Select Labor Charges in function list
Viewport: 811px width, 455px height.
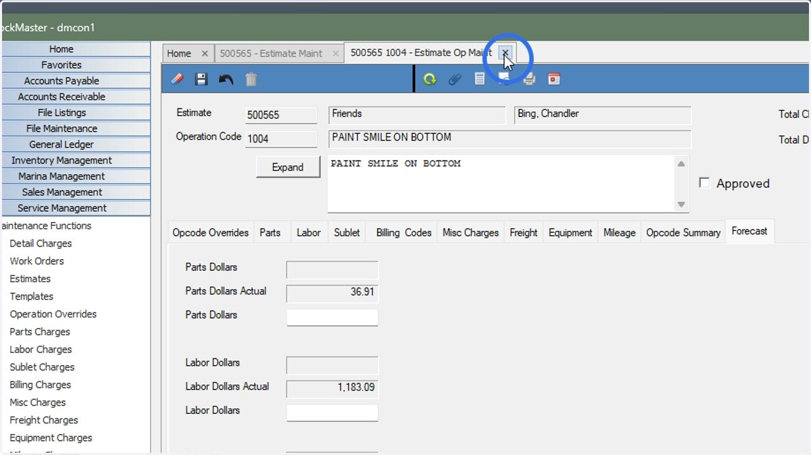(41, 349)
